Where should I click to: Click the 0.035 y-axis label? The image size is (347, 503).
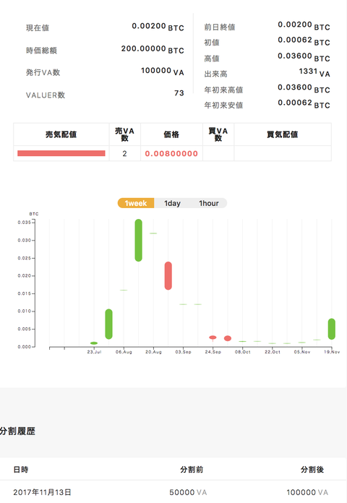coord(24,223)
